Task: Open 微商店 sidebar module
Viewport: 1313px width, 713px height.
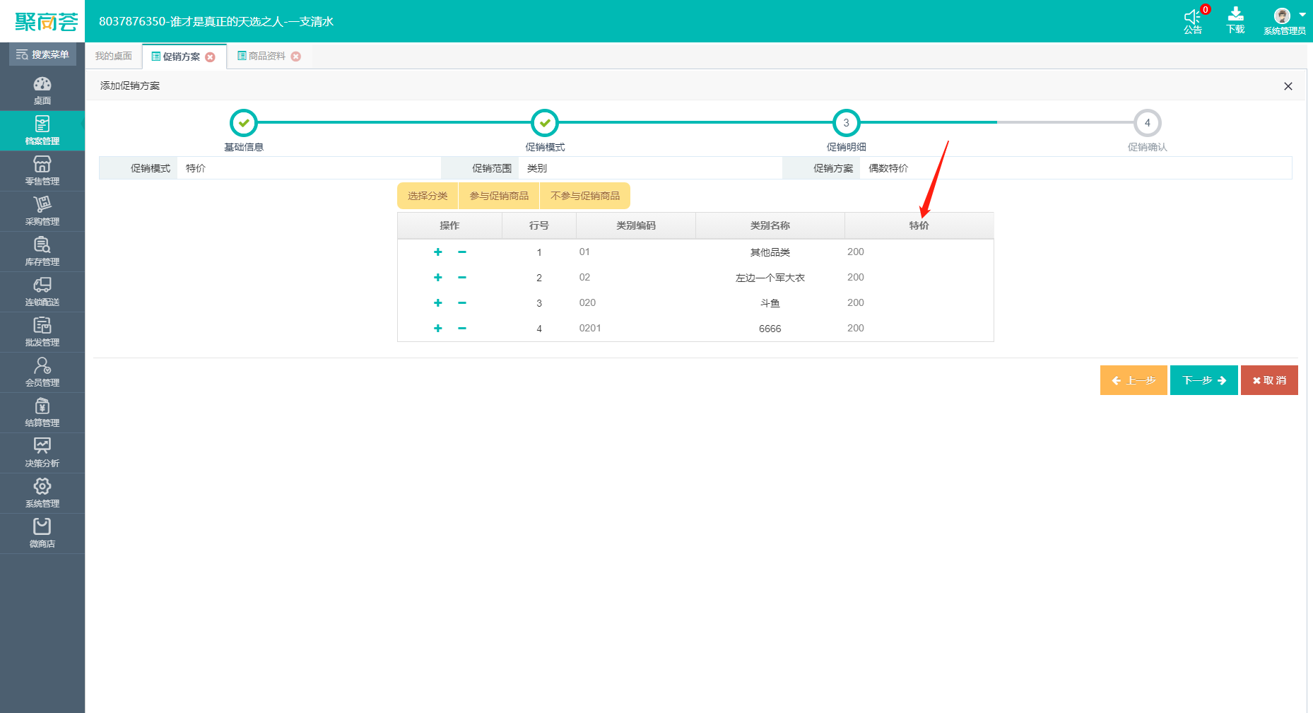Action: pyautogui.click(x=42, y=534)
